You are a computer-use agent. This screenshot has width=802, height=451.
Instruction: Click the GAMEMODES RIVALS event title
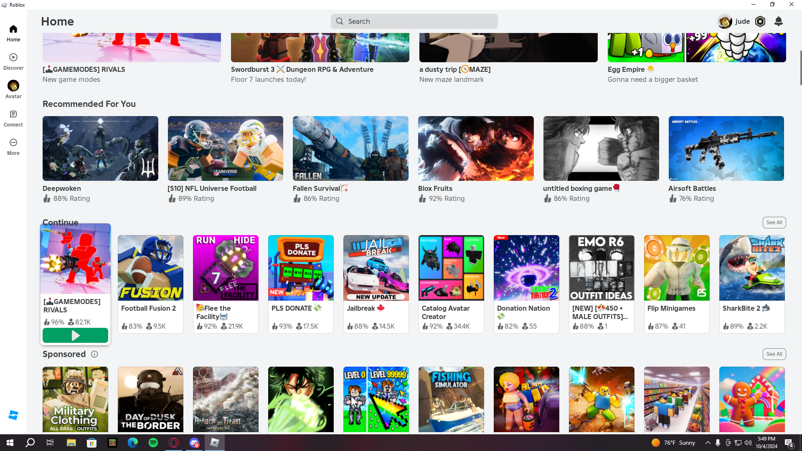click(84, 69)
